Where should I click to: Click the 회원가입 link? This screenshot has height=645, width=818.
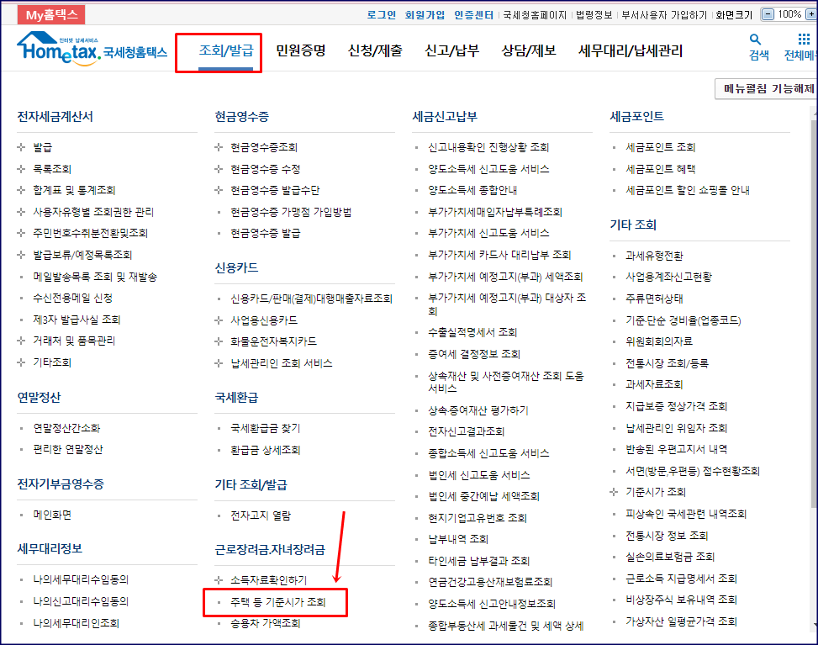click(x=426, y=13)
